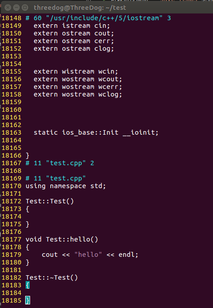This screenshot has height=308, width=213.
Task: Click the Test::~Test() destructor definition
Action: tap(52, 277)
